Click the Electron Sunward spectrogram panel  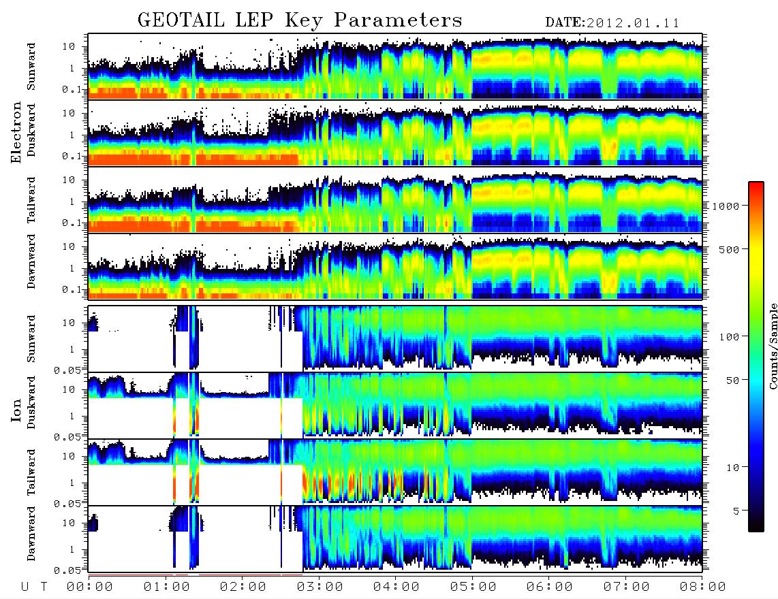click(x=395, y=66)
